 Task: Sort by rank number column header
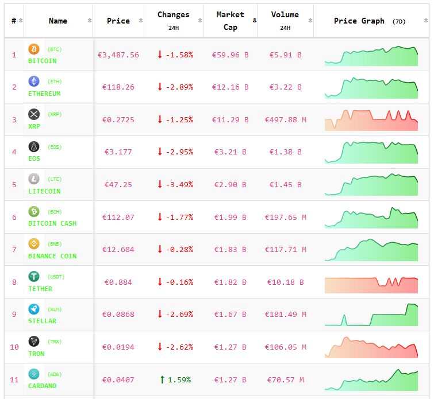coord(14,21)
